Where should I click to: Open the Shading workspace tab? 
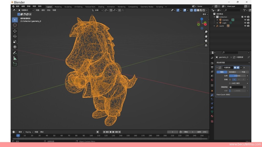coord(101,7)
